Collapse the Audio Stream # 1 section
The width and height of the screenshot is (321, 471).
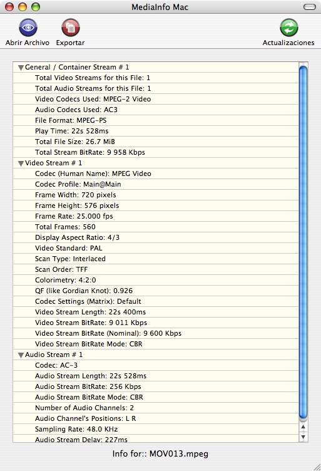click(21, 355)
